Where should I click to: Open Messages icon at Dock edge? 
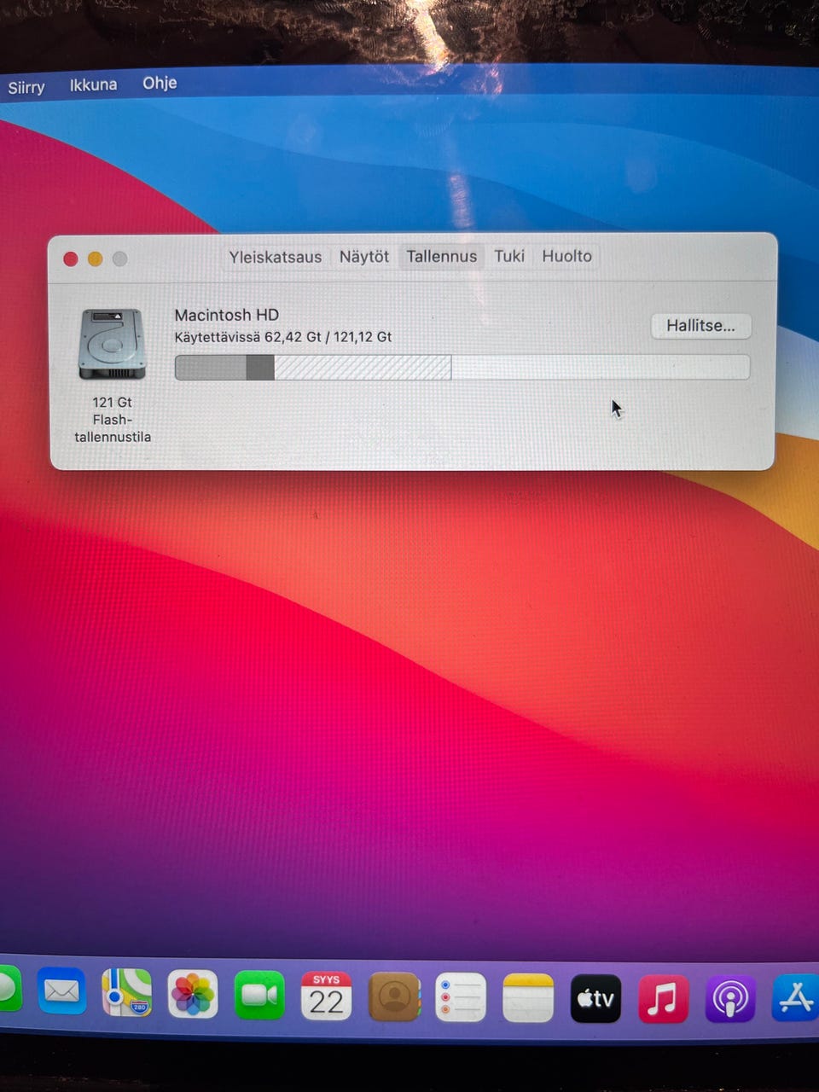click(9, 990)
